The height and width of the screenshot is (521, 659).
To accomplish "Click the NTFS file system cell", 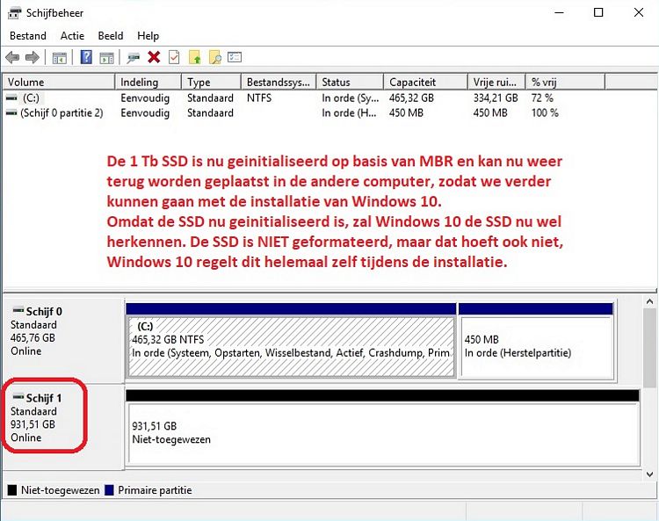I will coord(259,98).
